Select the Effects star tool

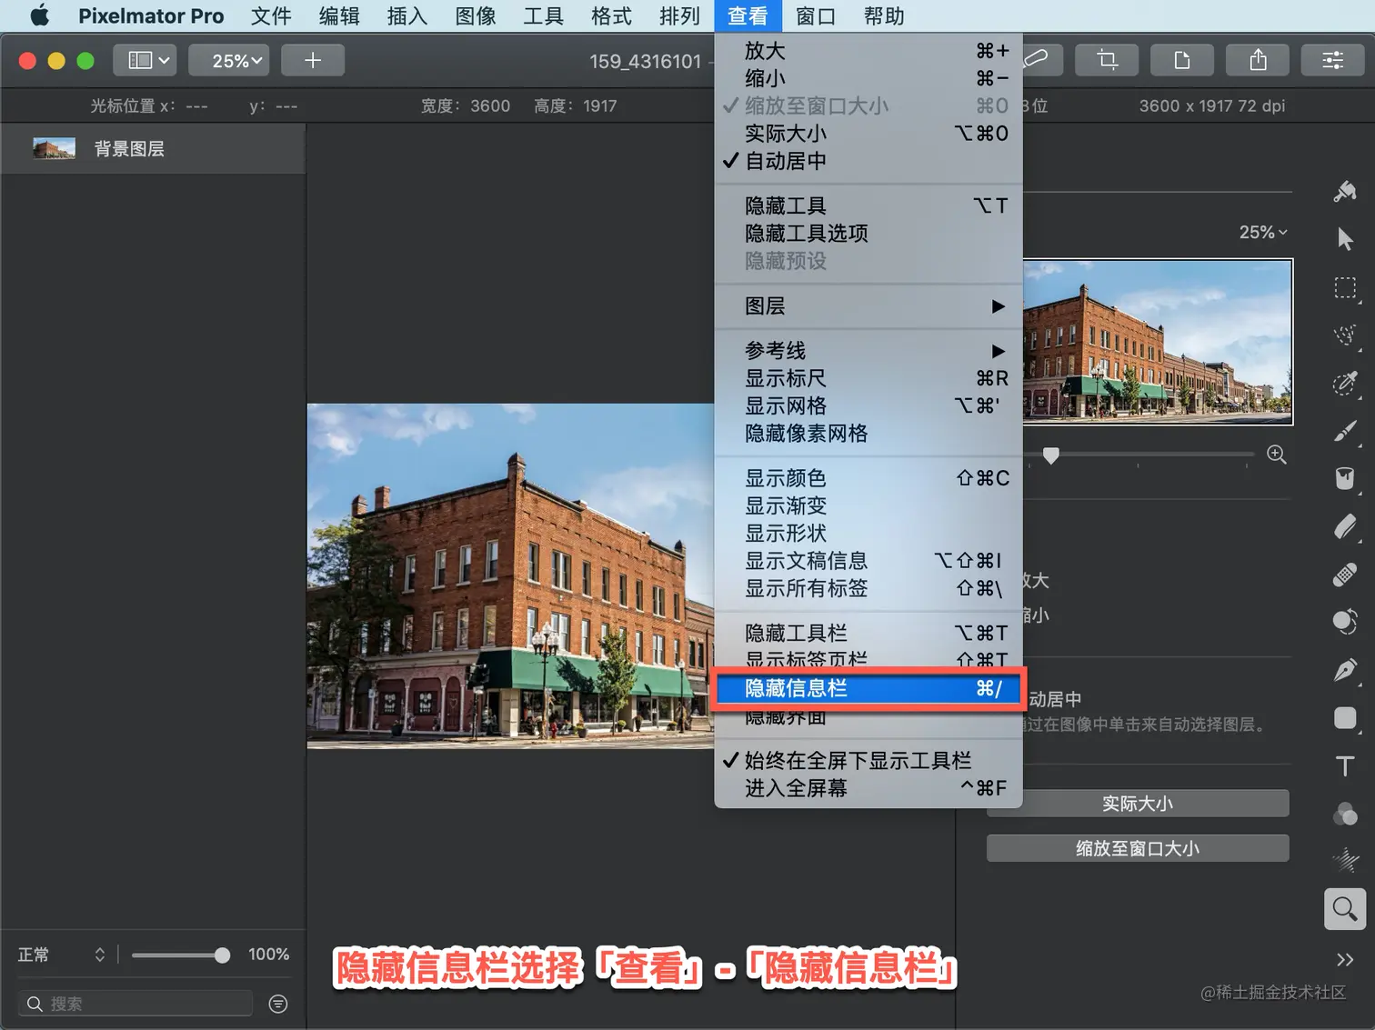(x=1345, y=860)
